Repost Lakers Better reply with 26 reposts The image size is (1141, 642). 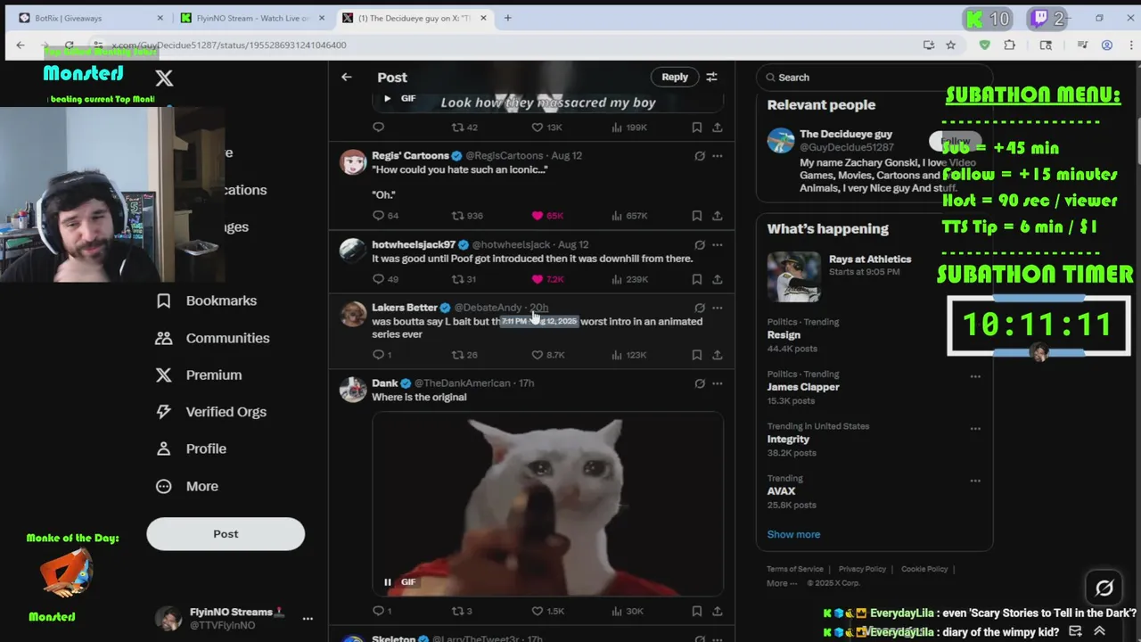pos(457,355)
